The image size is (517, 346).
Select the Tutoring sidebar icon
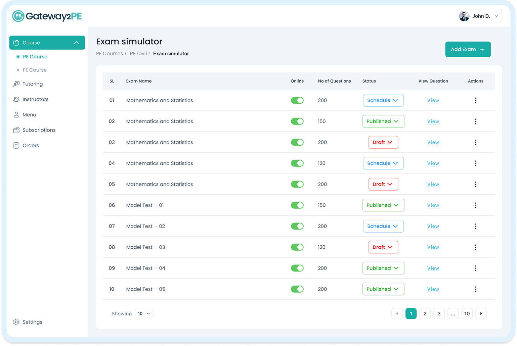16,84
